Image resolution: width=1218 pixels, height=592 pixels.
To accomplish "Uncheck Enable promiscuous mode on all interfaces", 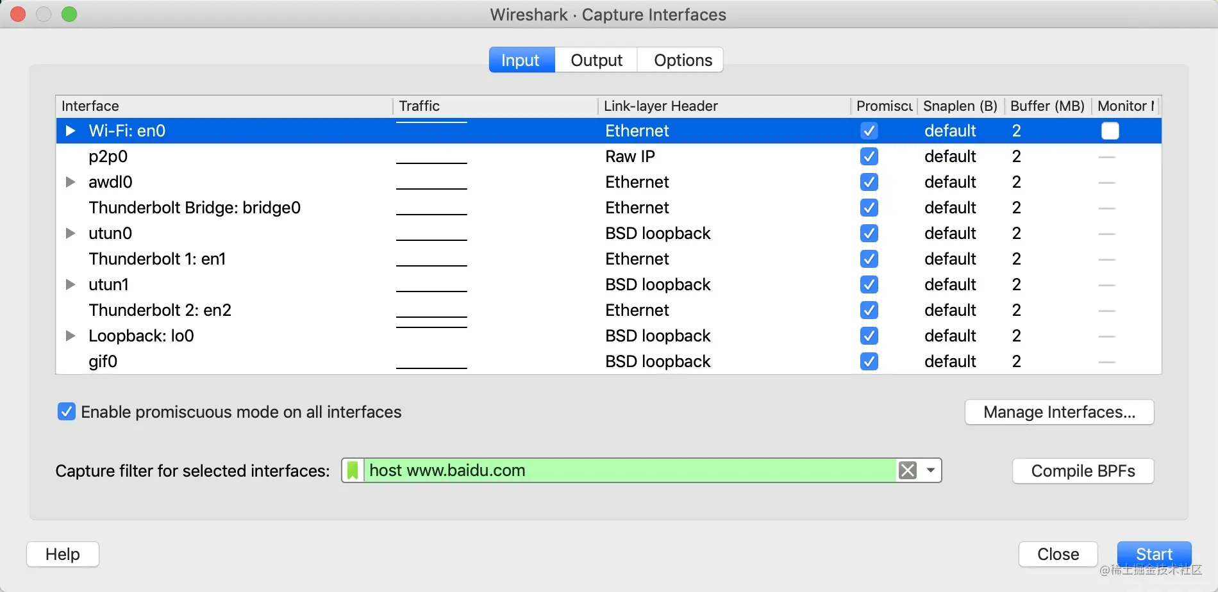I will [67, 411].
